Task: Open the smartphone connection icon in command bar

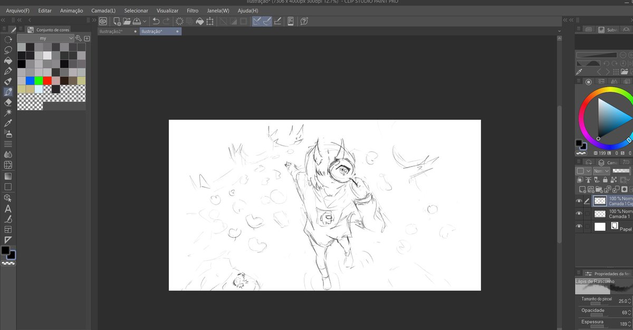Action: click(291, 21)
